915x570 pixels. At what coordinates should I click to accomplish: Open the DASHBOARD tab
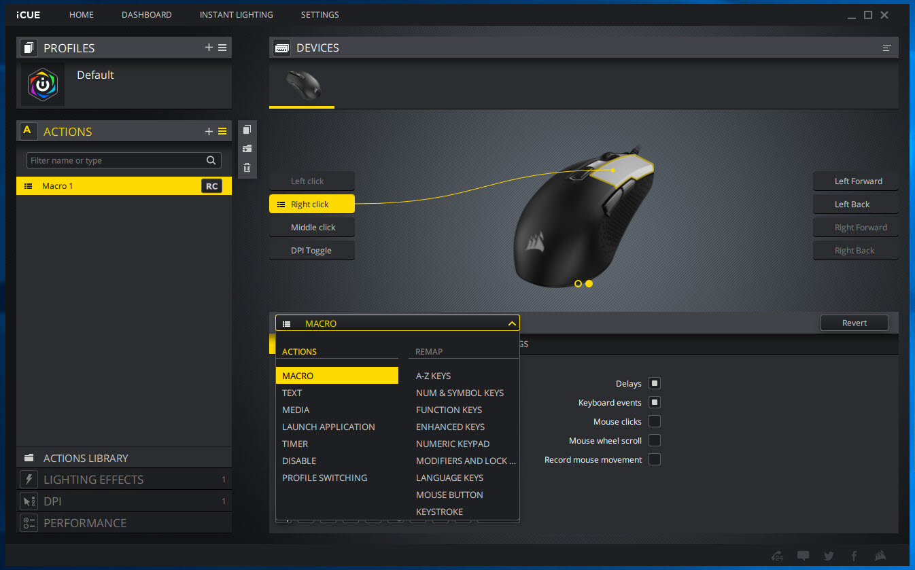tap(147, 14)
